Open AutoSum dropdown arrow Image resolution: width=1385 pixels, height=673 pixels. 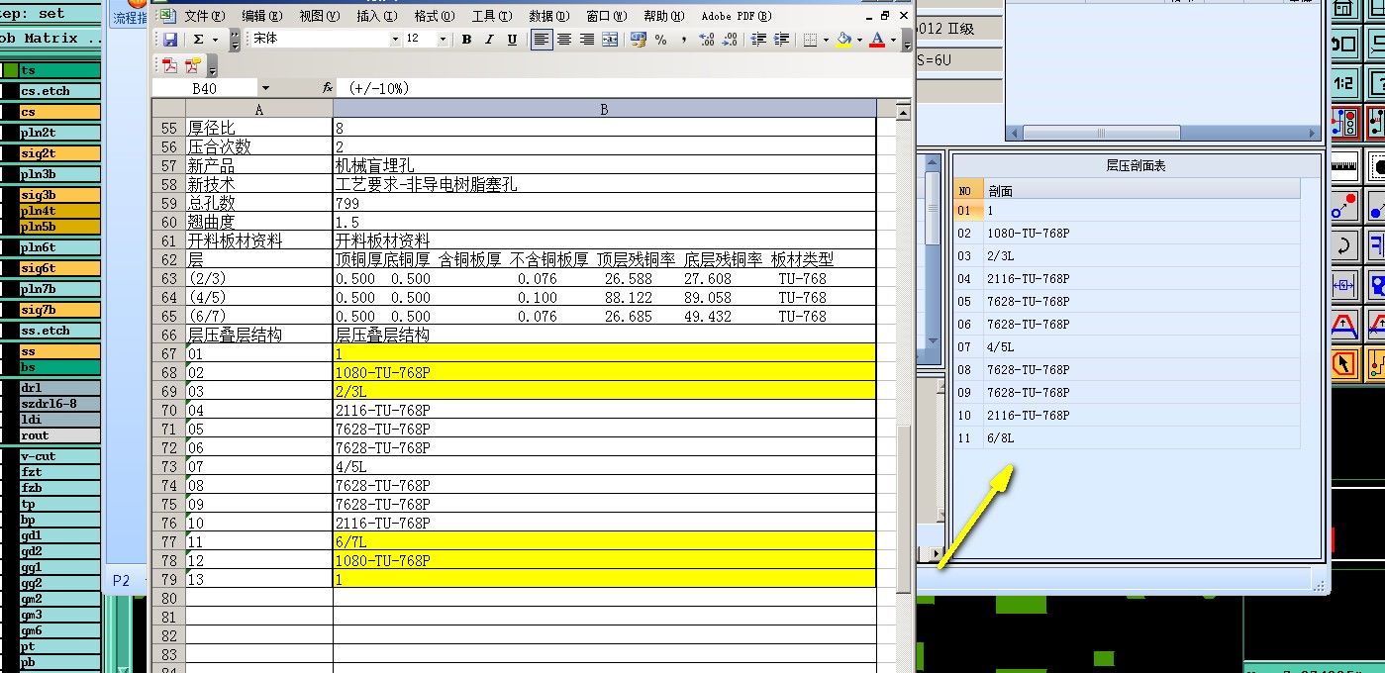[215, 40]
